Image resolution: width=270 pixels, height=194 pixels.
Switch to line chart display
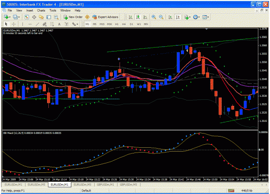[145, 17]
